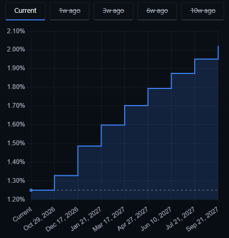Click the 'Jun 10, 2027' axis label
229x238 pixels.
click(x=156, y=219)
